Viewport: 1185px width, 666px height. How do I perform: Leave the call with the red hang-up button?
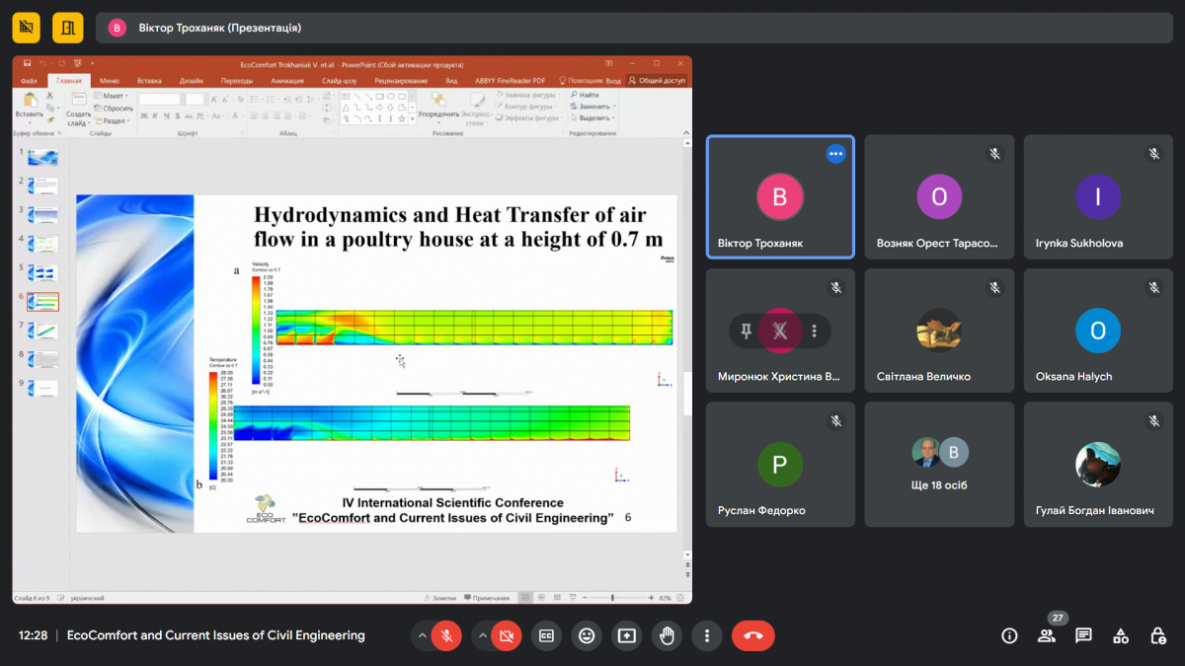pyautogui.click(x=752, y=636)
